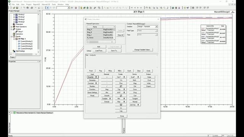The image size is (244, 137).
Task: Open the Unit Vec dropdown button
Action: point(135,105)
